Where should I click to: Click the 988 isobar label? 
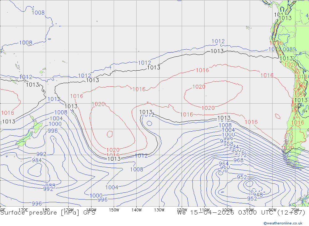click(x=50, y=185)
